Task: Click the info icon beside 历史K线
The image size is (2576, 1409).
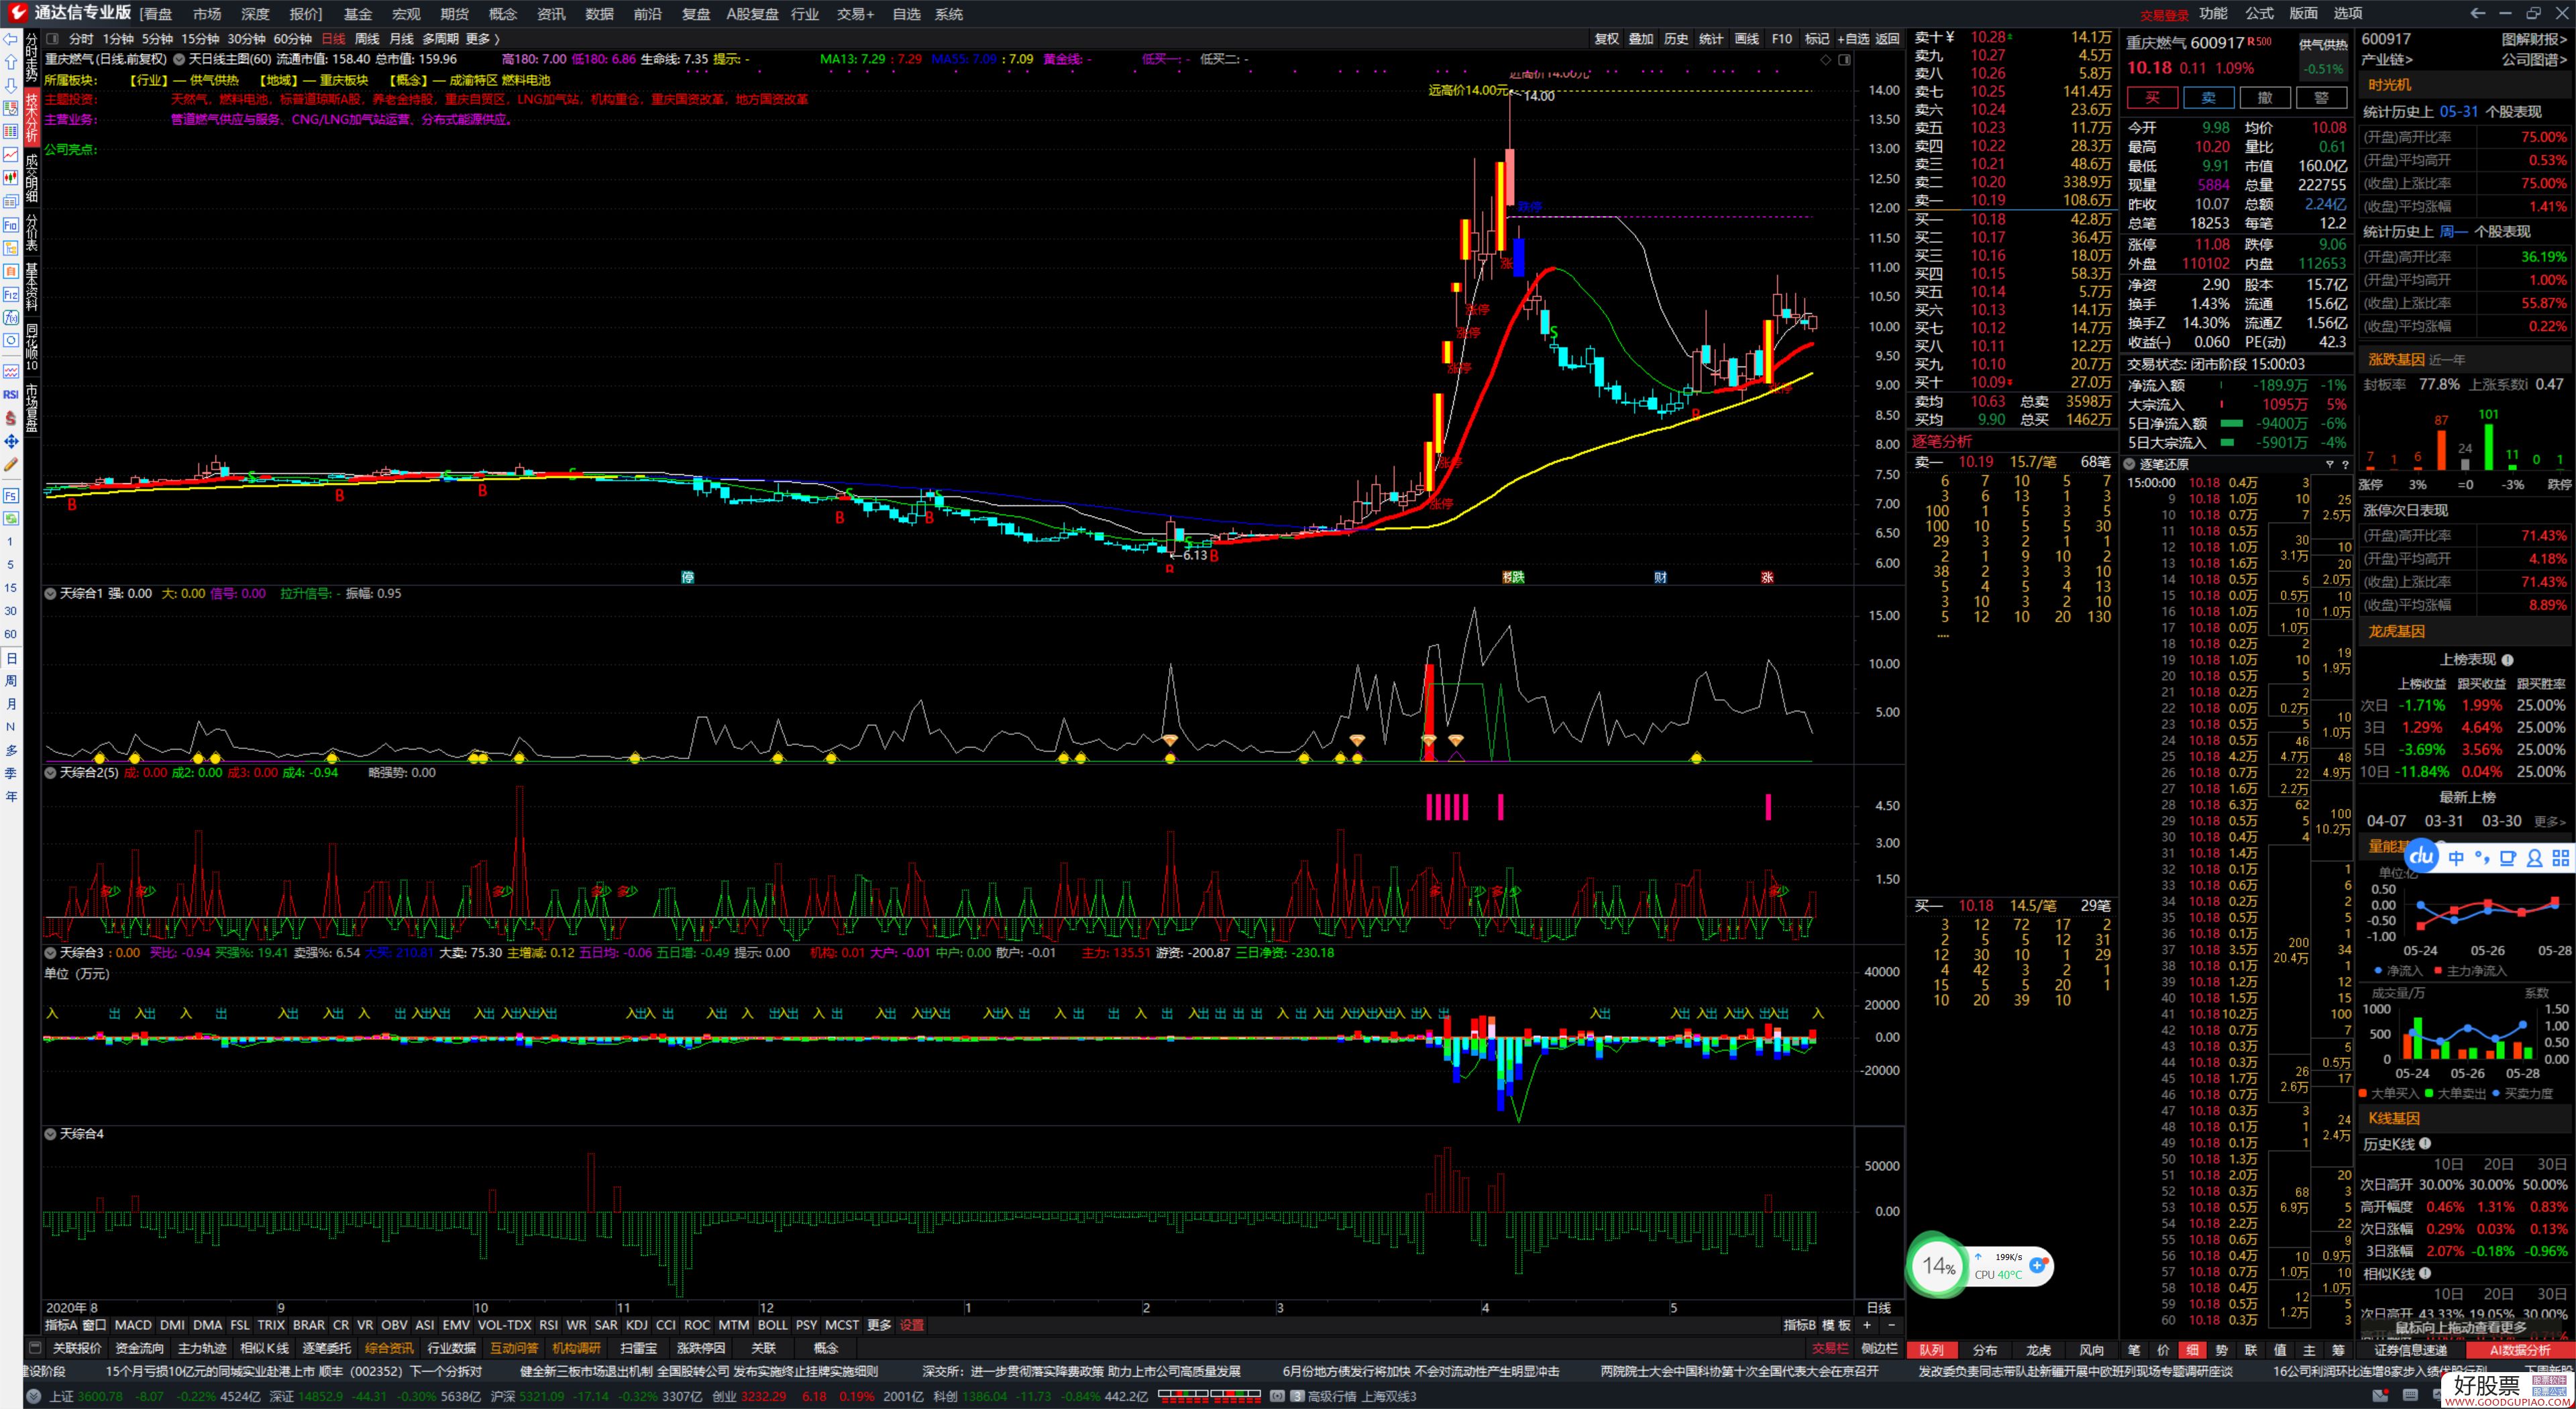Action: pyautogui.click(x=2425, y=1144)
